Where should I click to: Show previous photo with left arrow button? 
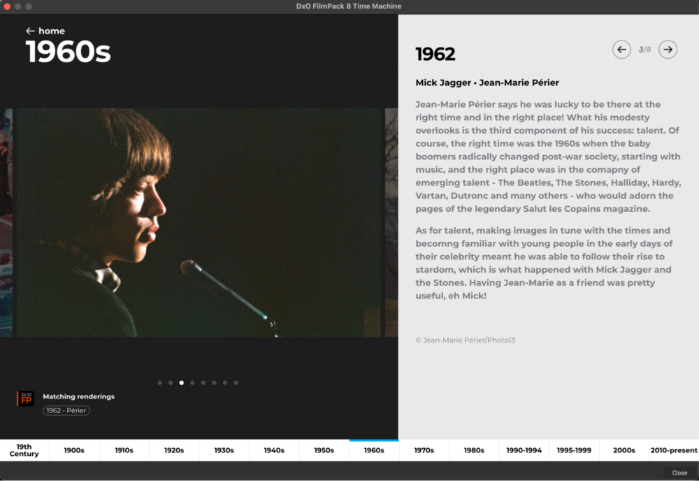point(621,50)
